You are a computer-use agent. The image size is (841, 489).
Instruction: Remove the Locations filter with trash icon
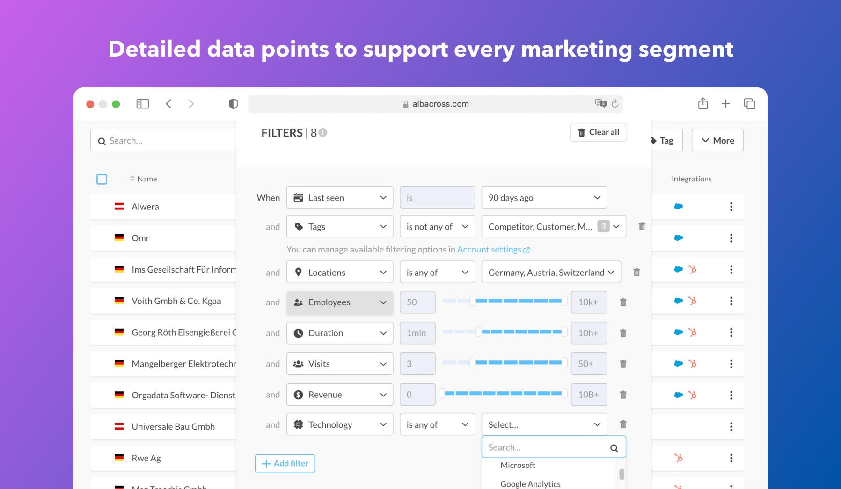tap(636, 272)
